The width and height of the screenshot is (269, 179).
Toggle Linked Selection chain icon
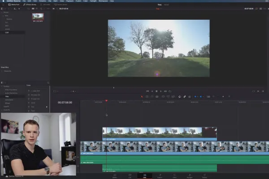pyautogui.click(x=185, y=97)
